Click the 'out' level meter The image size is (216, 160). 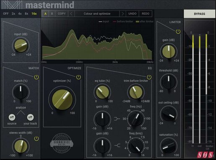(200, 89)
